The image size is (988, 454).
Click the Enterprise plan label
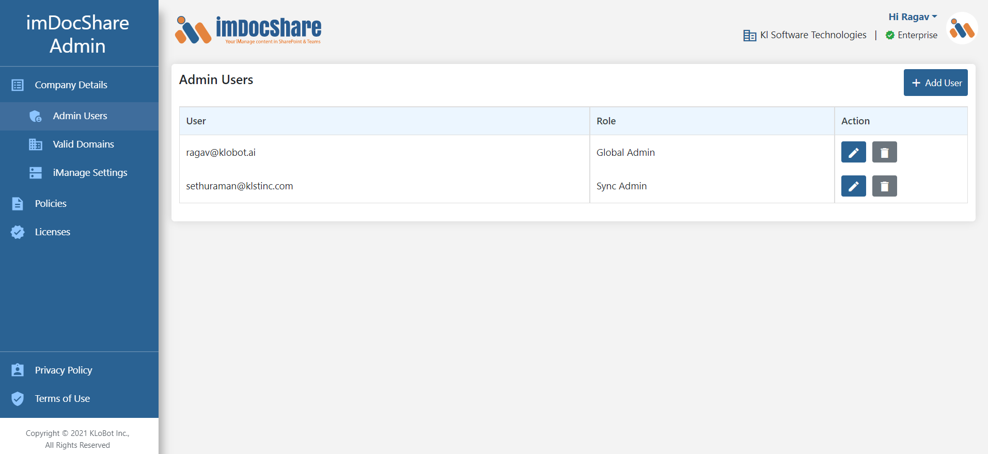coord(917,35)
